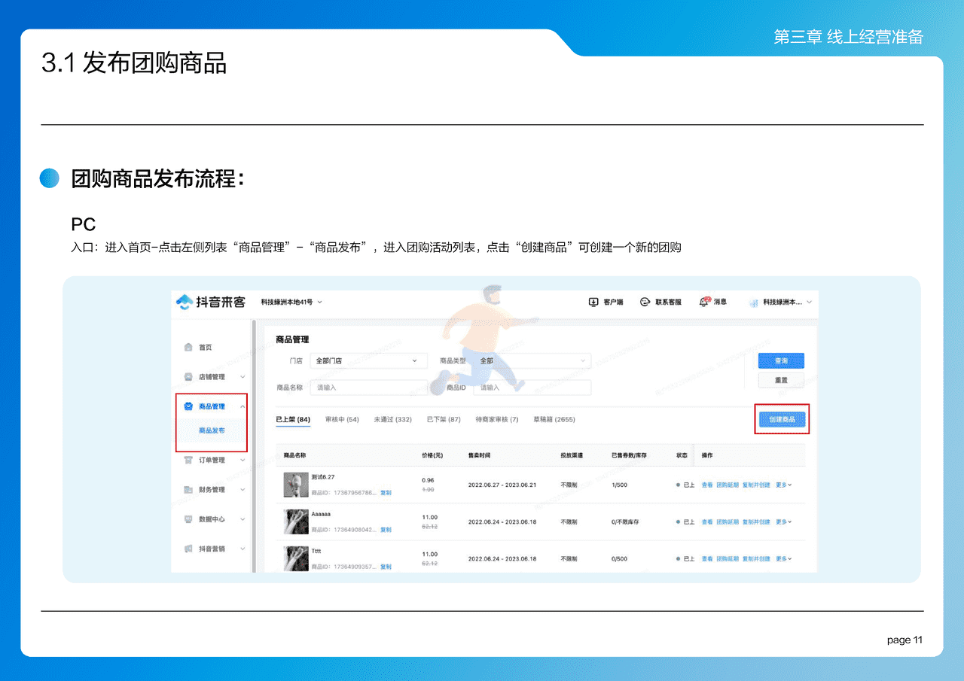Image resolution: width=964 pixels, height=681 pixels.
Task: Switch to the 已下架 (87) tab
Action: pos(444,419)
